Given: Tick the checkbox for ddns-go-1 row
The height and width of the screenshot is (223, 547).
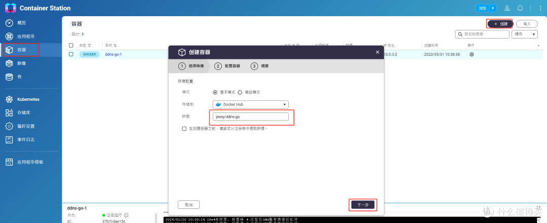Looking at the screenshot, I should coord(71,54).
